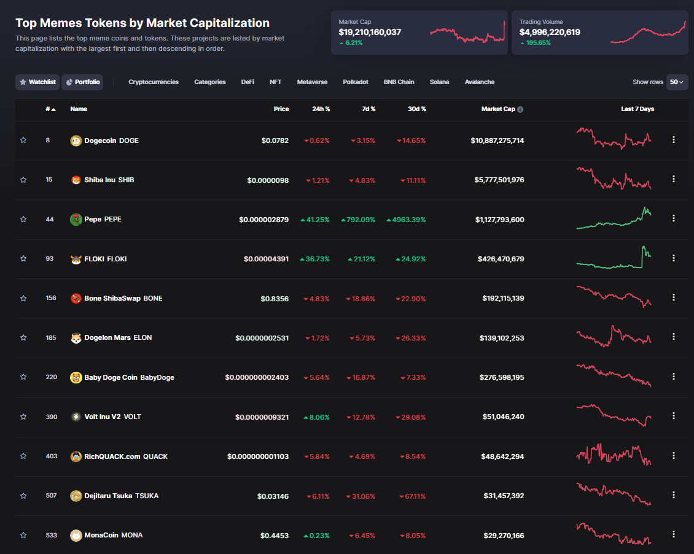
Task: Click the Shiba Inu coin logo icon
Action: [76, 180]
